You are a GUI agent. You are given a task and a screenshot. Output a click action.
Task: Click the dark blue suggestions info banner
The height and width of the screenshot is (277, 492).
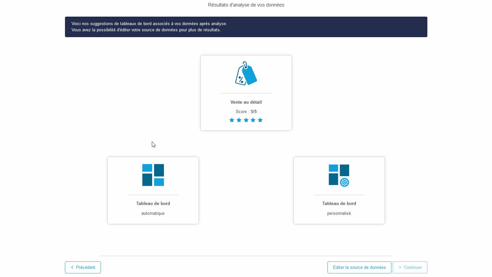246,27
